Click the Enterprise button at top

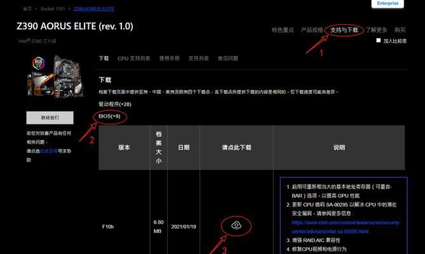(x=388, y=4)
